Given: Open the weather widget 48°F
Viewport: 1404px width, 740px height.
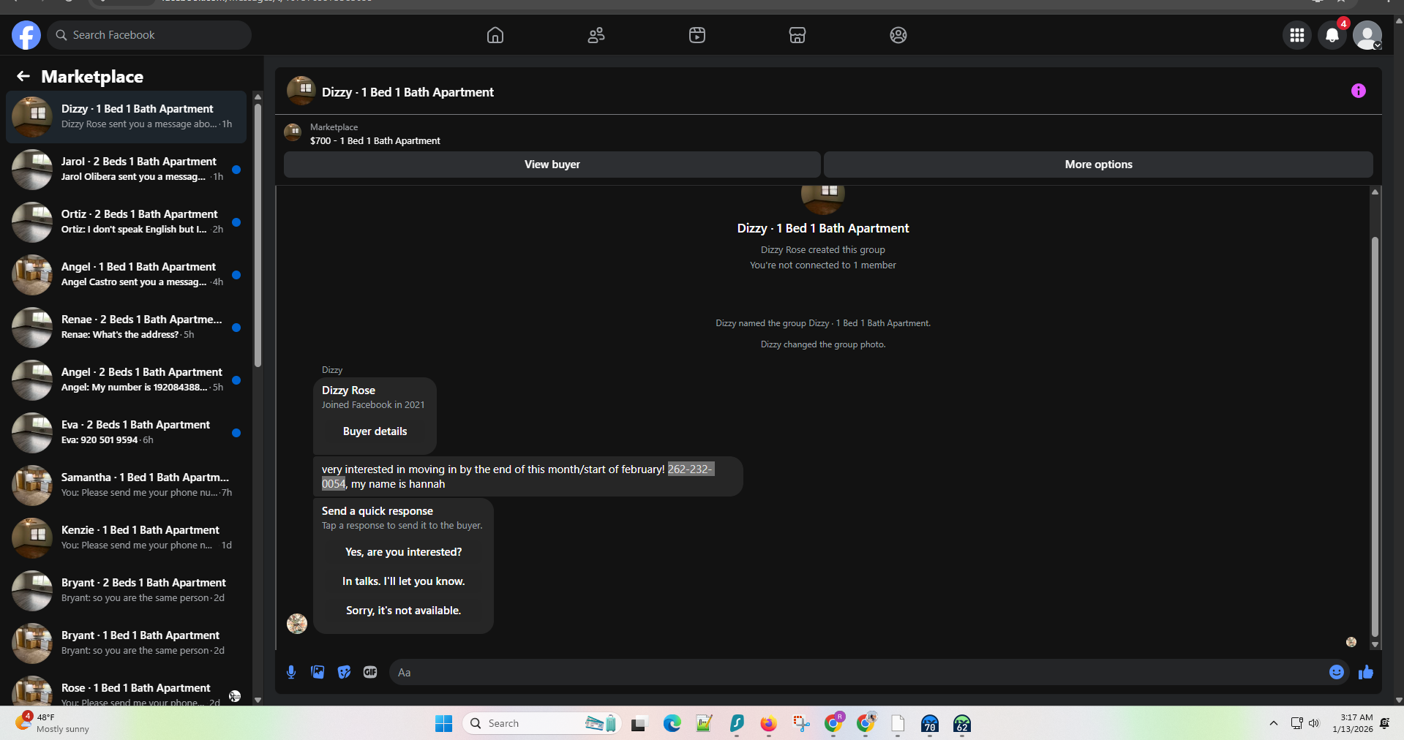Looking at the screenshot, I should tap(53, 723).
